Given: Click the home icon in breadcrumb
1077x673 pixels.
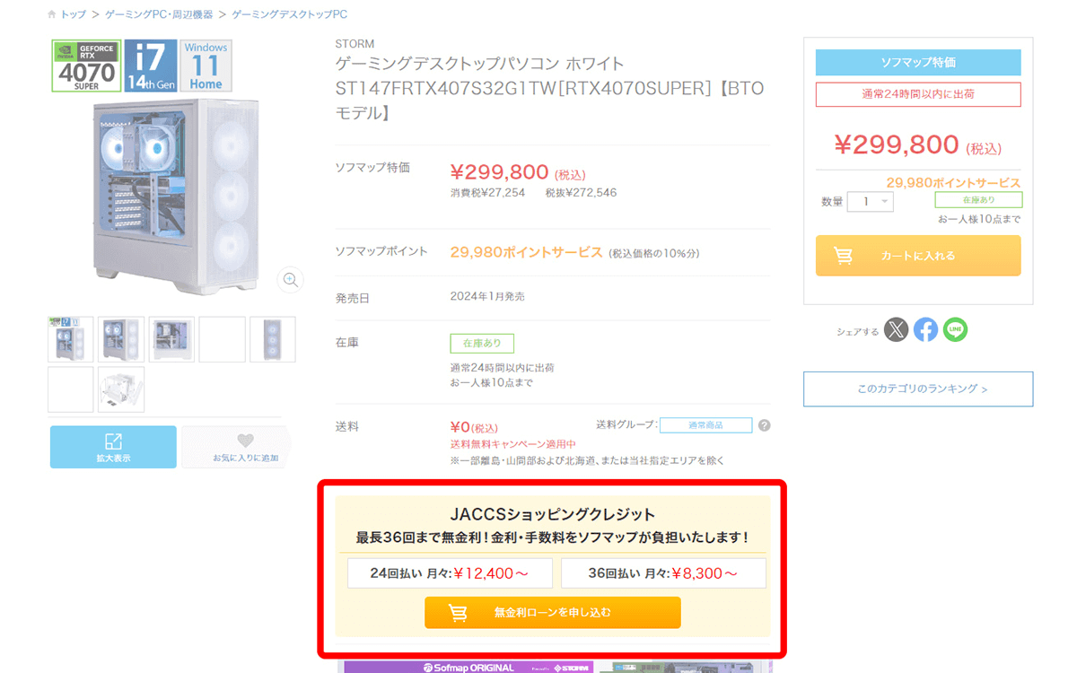Looking at the screenshot, I should pos(53,15).
